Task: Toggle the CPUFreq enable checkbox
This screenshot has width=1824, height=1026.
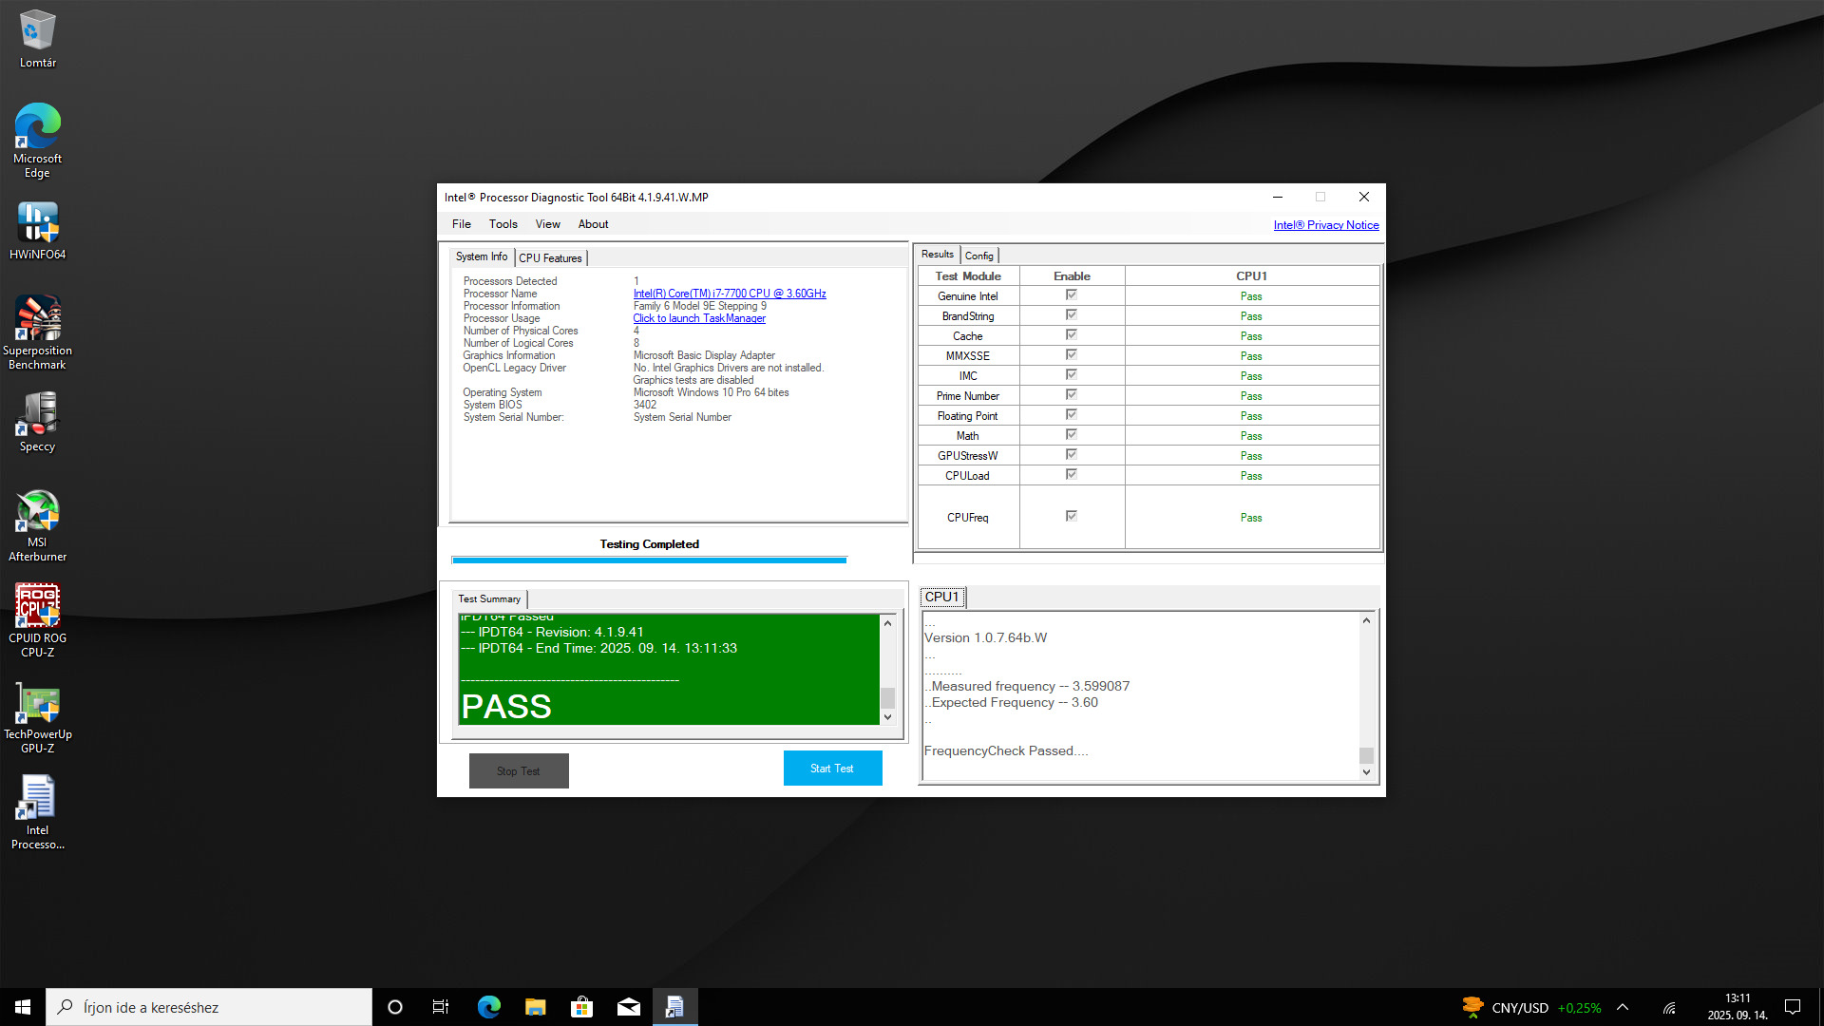Action: pyautogui.click(x=1071, y=516)
